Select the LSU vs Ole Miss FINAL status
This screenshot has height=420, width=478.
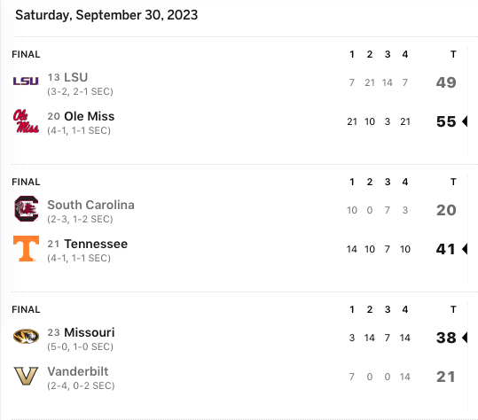click(26, 54)
